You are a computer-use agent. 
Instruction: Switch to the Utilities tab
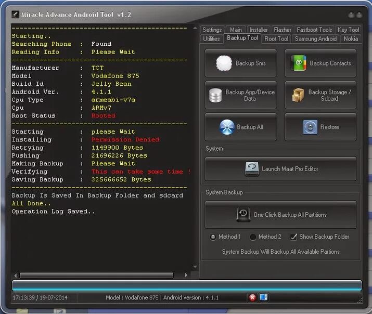point(211,39)
